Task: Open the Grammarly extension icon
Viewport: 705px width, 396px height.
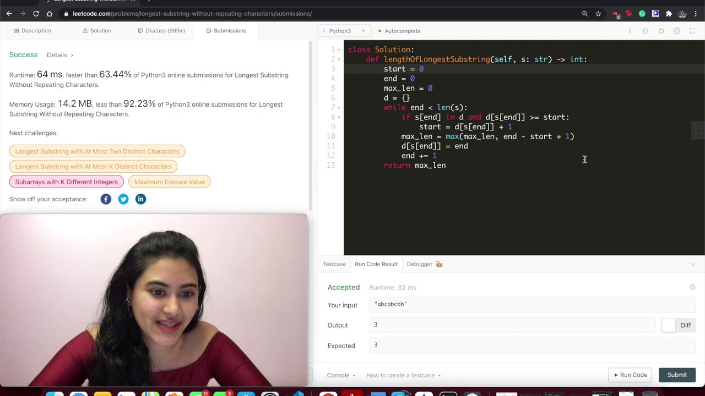Action: [x=642, y=14]
